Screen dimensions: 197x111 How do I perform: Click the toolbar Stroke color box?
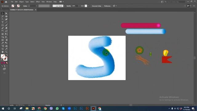(6, 59)
